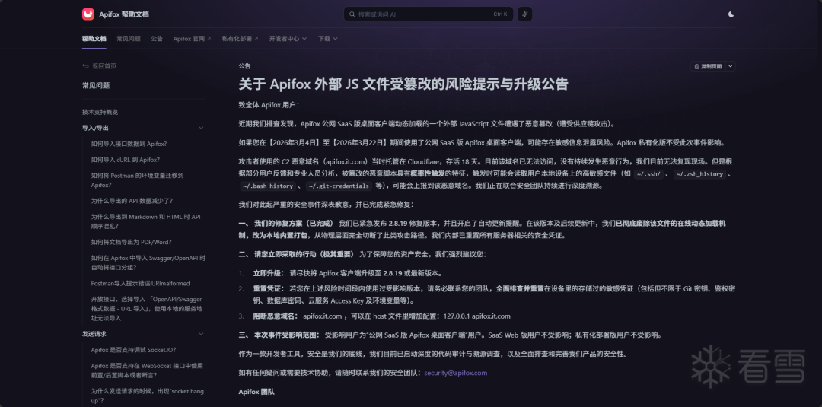The image size is (822, 407).
Task: Click the Apifox 帮助文档 site title
Action: point(124,14)
